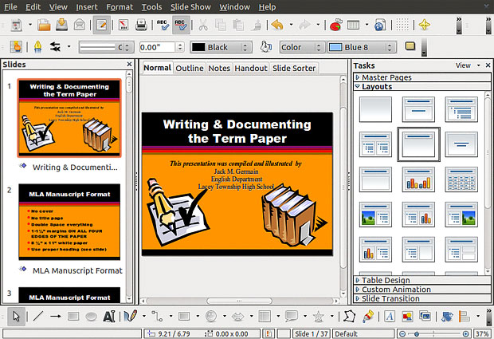Image resolution: width=494 pixels, height=339 pixels.
Task: Open a file with the folder icon
Action: tap(44, 25)
